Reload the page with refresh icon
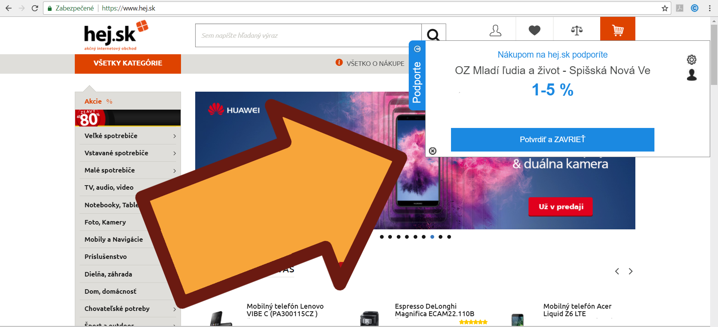Image resolution: width=718 pixels, height=327 pixels. coord(35,8)
